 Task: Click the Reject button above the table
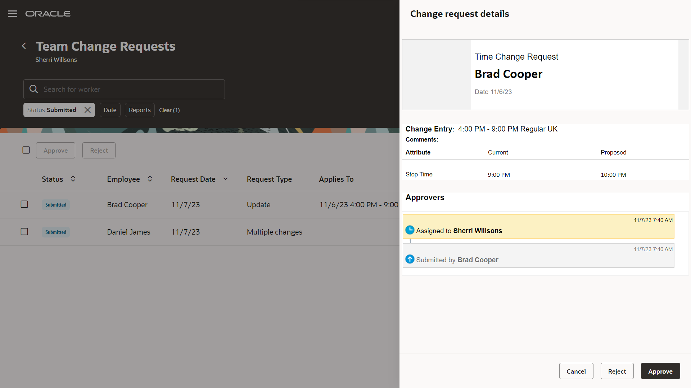pos(99,150)
